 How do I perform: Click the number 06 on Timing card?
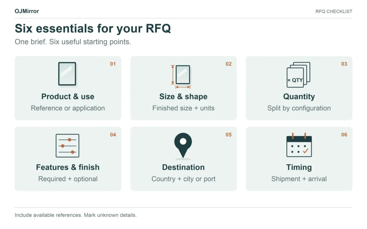344,135
